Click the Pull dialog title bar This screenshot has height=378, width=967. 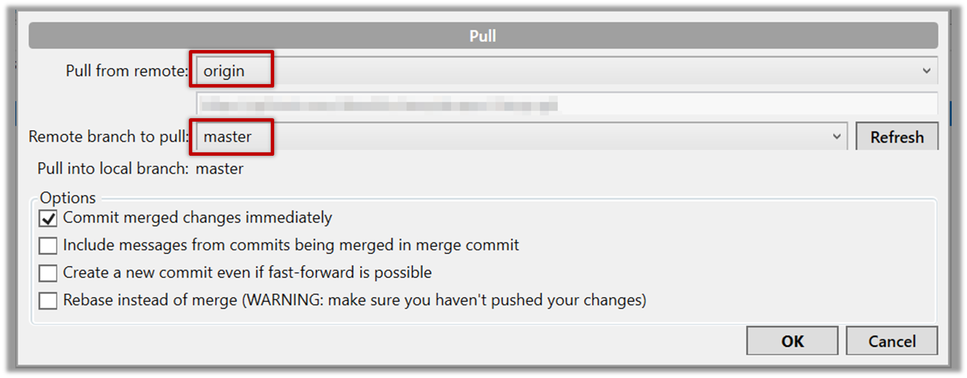pos(482,36)
